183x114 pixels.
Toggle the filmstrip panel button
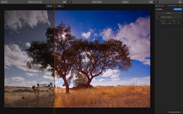pos(151,2)
